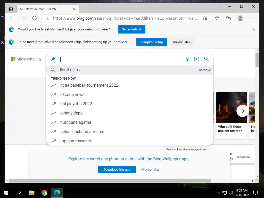The height and width of the screenshot is (198, 264).
Task: Choose Maybe later for Bing Wallpaper app
Action: tap(150, 170)
